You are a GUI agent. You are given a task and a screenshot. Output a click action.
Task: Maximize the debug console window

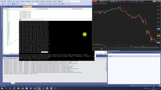pos(90,19)
